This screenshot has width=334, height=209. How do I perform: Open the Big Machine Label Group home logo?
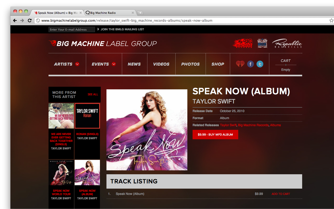pyautogui.click(x=103, y=43)
